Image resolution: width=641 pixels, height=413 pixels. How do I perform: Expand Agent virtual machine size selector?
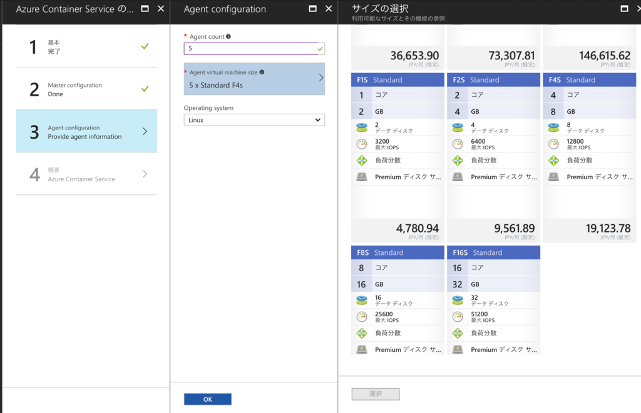click(254, 79)
